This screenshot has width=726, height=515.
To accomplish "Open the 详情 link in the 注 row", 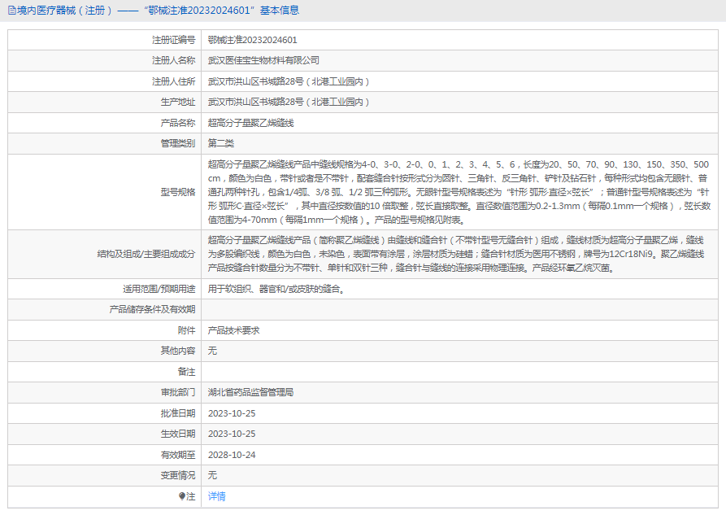I will point(217,496).
